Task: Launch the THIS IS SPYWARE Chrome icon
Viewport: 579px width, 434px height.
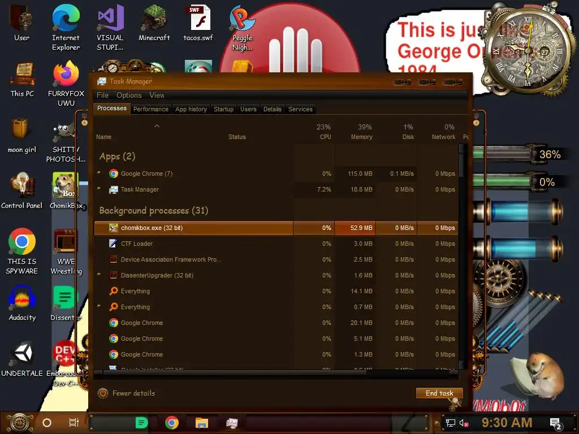Action: tap(22, 251)
